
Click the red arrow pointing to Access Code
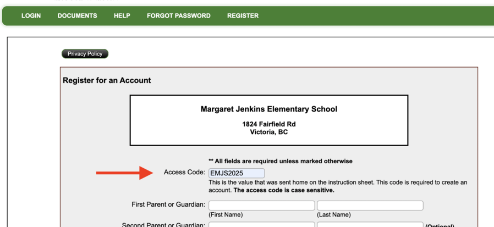tap(124, 173)
